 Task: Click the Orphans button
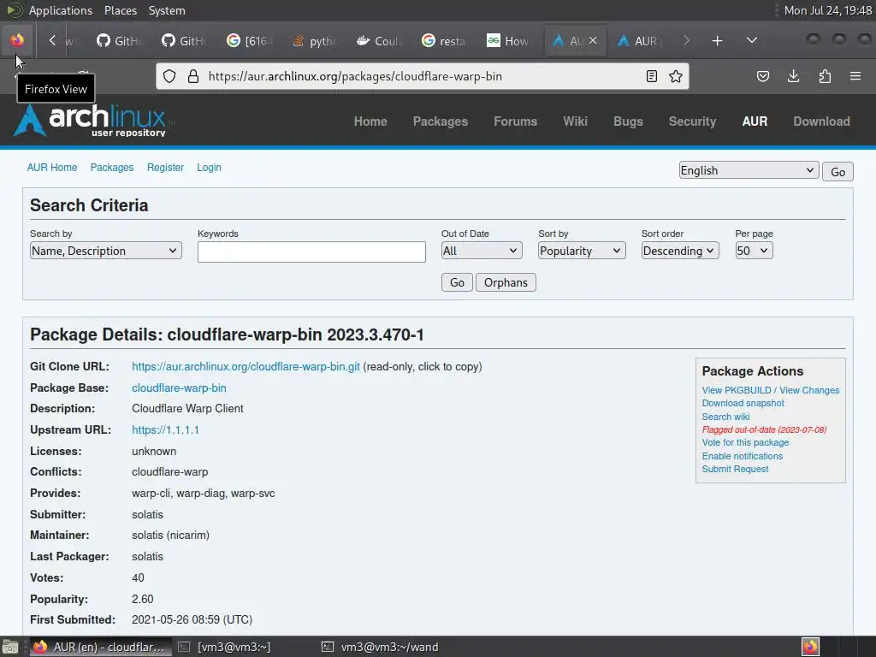(506, 282)
